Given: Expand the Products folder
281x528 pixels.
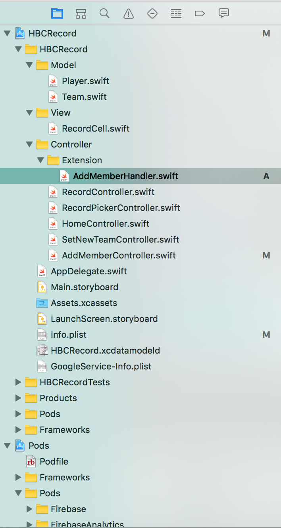Looking at the screenshot, I should 18,398.
